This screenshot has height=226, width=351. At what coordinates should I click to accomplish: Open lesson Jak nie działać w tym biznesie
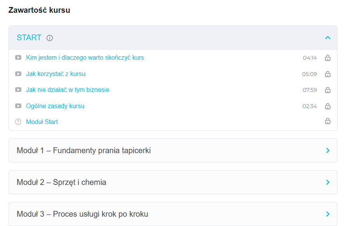pyautogui.click(x=67, y=90)
